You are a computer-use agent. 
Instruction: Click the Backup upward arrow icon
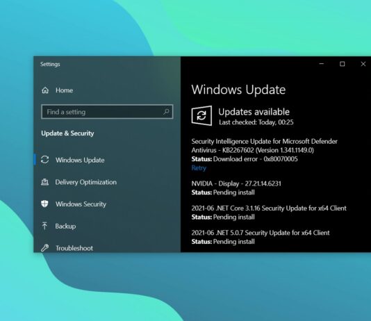[44, 226]
